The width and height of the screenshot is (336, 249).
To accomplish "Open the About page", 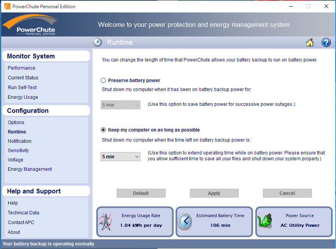I will coord(14,232).
